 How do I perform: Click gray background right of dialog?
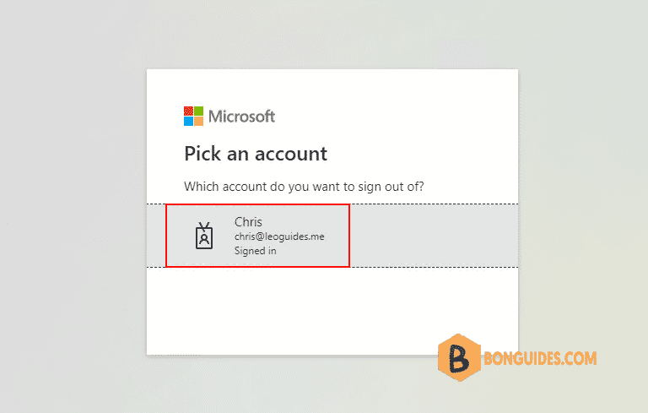point(583,186)
